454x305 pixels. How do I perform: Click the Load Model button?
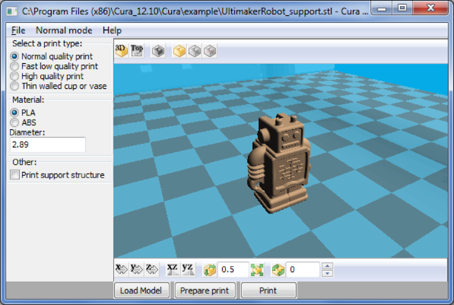point(141,290)
